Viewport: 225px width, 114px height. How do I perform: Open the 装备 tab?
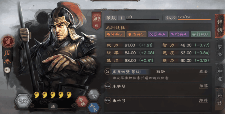[220, 51]
